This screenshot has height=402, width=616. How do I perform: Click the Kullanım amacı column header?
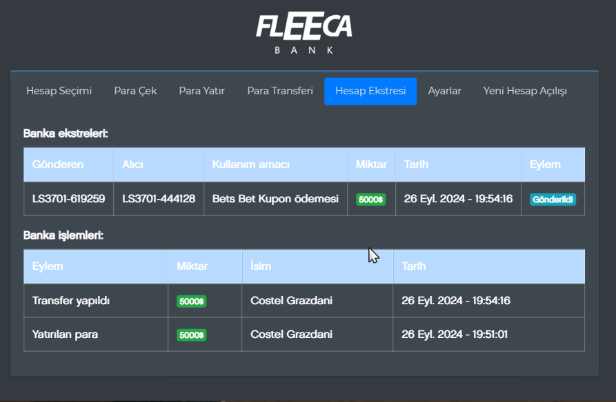click(251, 165)
